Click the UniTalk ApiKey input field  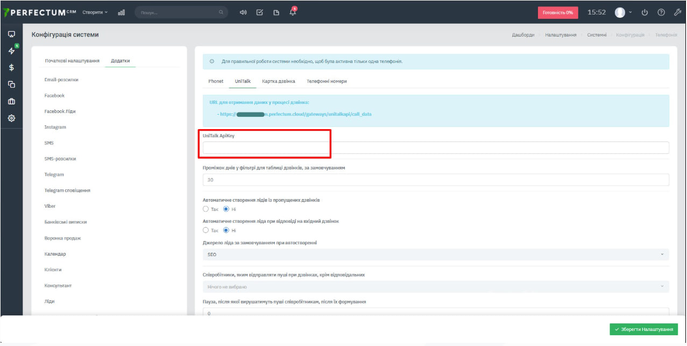coord(436,148)
